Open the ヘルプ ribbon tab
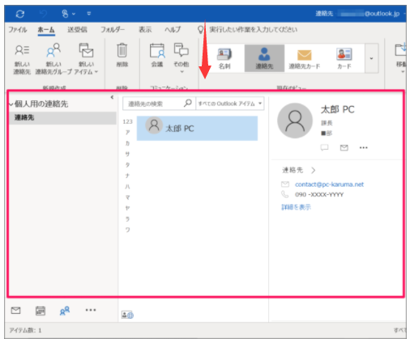The image size is (410, 339). 173,29
